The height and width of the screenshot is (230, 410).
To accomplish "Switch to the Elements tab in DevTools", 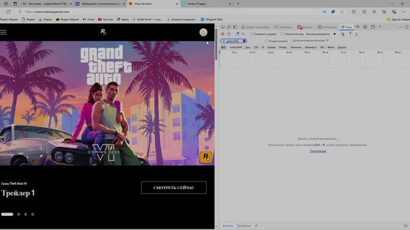I will click(x=283, y=27).
